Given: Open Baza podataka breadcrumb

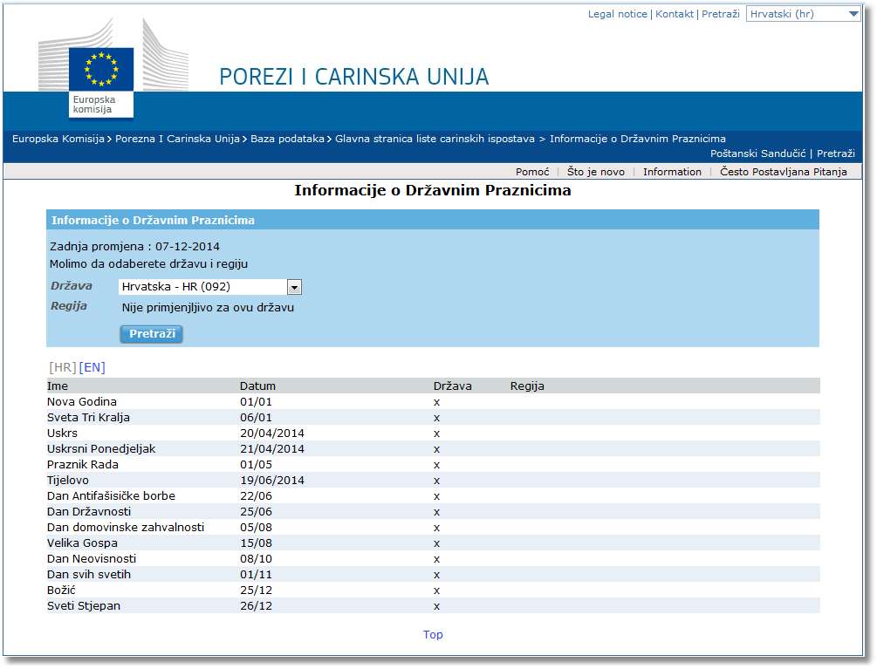Looking at the screenshot, I should tap(287, 139).
